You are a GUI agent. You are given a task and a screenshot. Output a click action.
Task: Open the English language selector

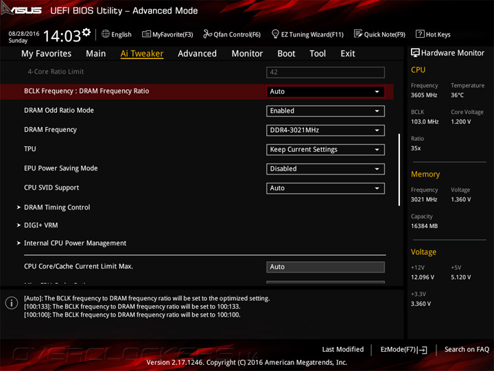coord(117,34)
